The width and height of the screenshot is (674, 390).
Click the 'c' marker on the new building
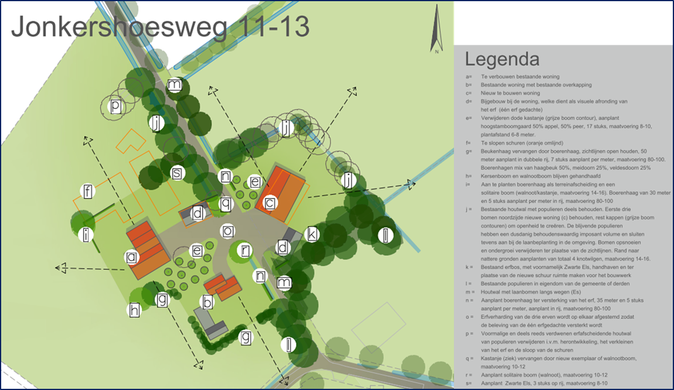point(270,202)
